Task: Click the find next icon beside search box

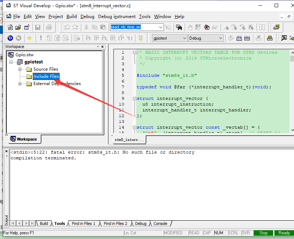Action: [168, 27]
